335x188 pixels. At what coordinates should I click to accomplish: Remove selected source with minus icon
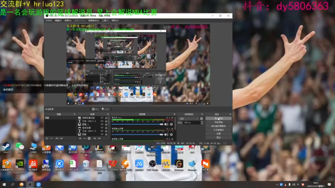coord(85,139)
